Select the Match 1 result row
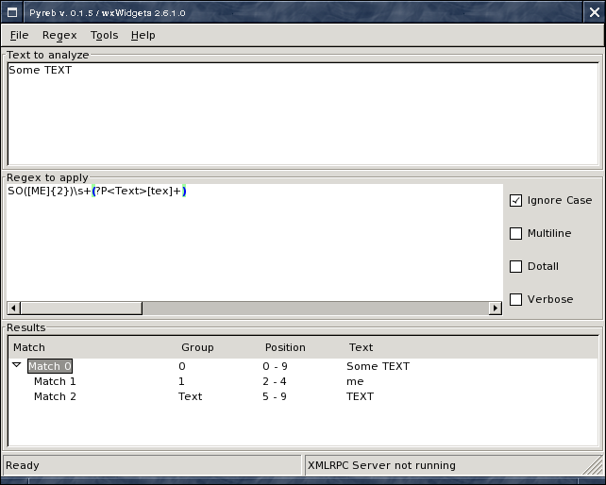 pyautogui.click(x=55, y=381)
